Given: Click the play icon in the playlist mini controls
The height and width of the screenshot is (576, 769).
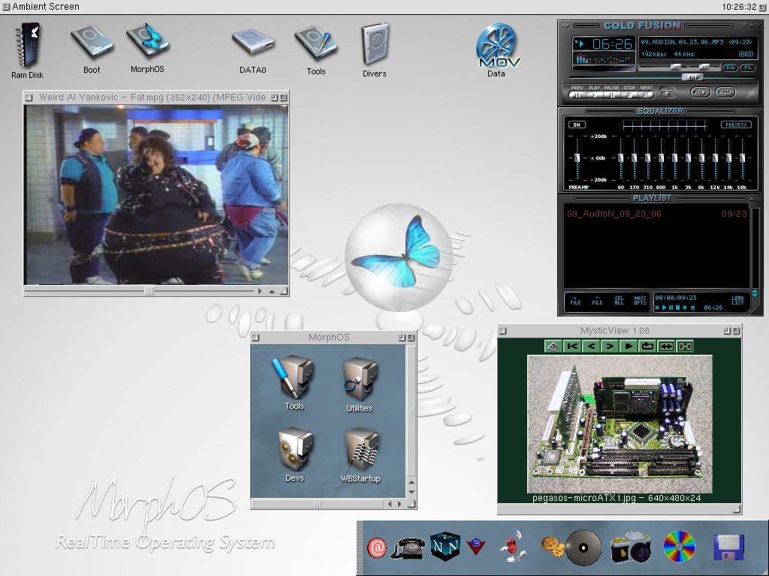Looking at the screenshot, I should click(x=665, y=307).
